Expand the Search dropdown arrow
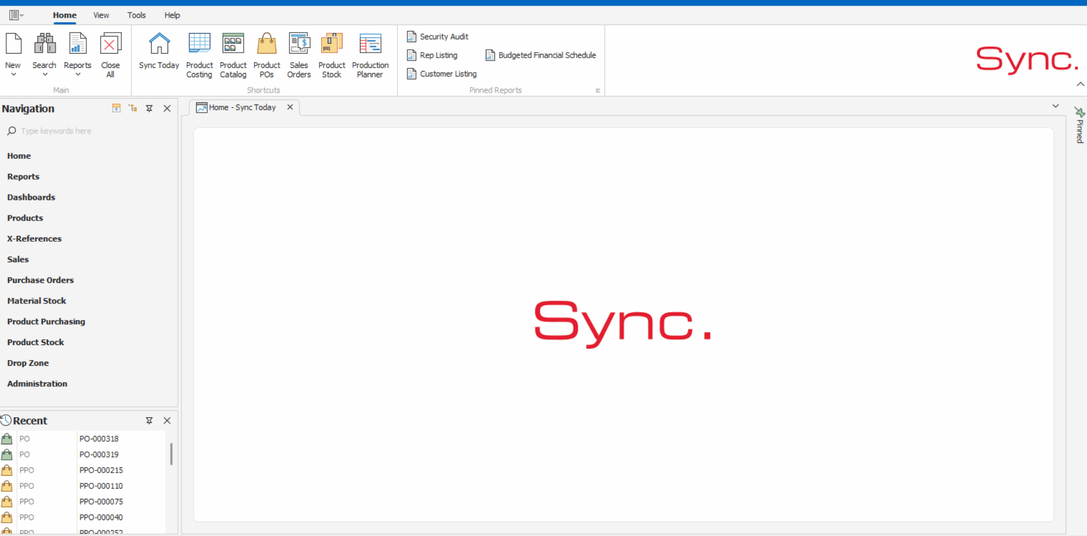Screen dimensions: 1087x536 (45, 75)
